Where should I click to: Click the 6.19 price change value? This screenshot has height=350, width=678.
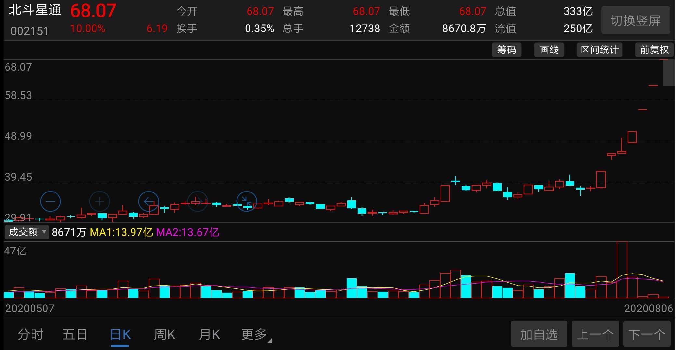(157, 29)
